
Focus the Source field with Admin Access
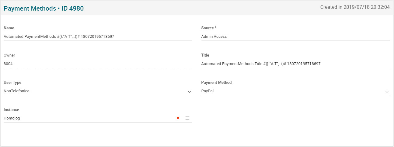(x=295, y=37)
